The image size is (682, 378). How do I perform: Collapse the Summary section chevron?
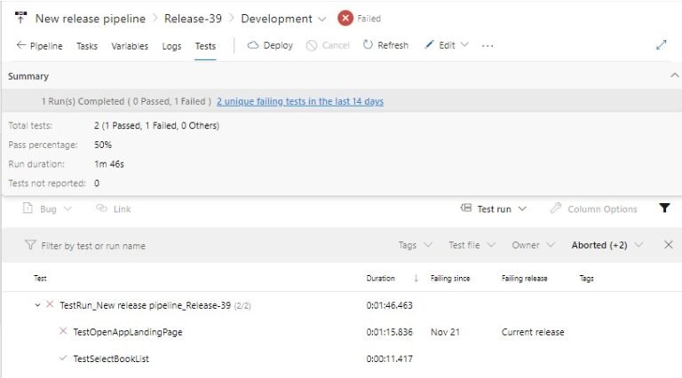tap(674, 75)
